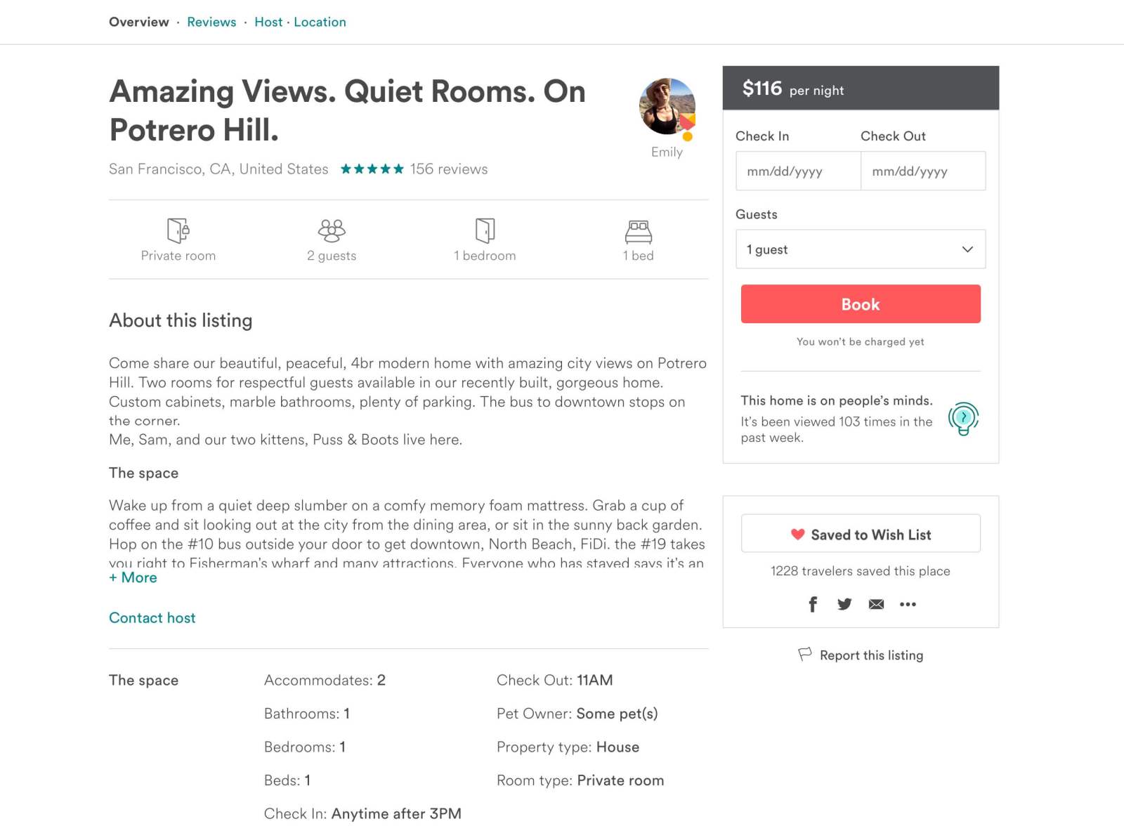Image resolution: width=1124 pixels, height=838 pixels.
Task: Click the lightbulb icon beside the popularity message
Action: click(965, 418)
